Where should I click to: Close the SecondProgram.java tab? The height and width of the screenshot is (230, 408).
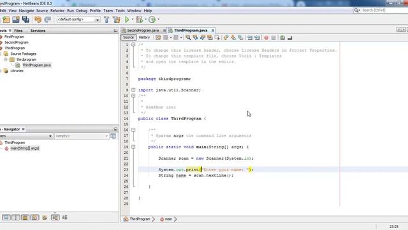[x=164, y=31]
